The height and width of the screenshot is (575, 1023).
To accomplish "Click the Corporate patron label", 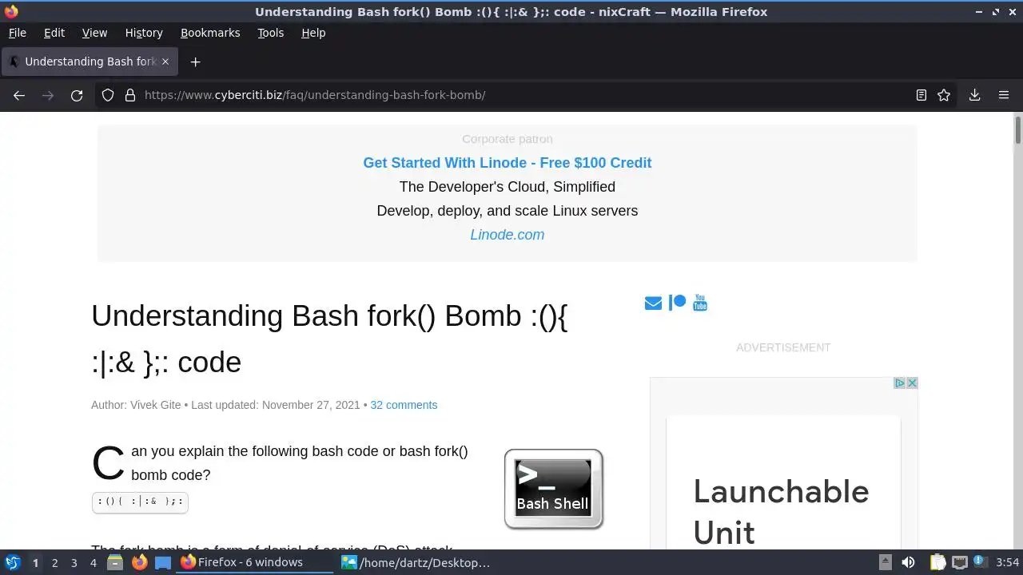I will tap(508, 139).
